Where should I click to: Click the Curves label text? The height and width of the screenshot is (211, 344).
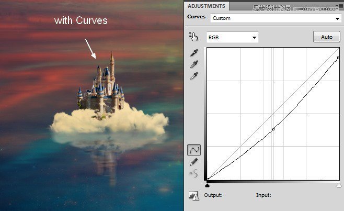pos(197,17)
